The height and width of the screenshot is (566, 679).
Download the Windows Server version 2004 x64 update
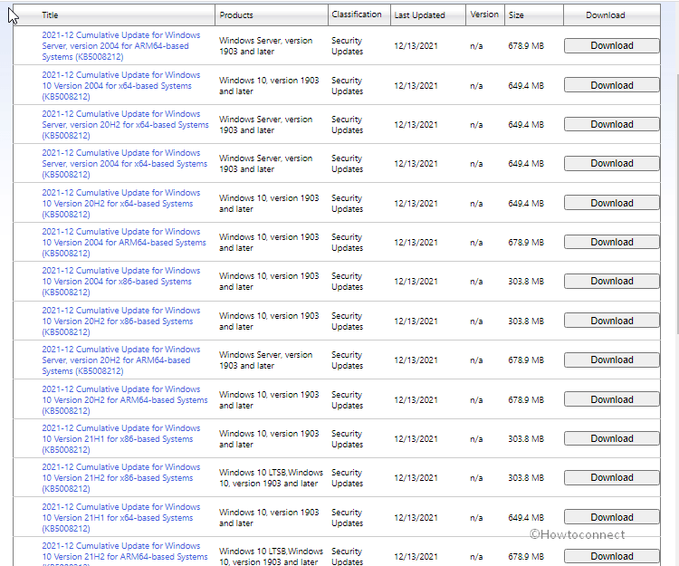tap(611, 164)
